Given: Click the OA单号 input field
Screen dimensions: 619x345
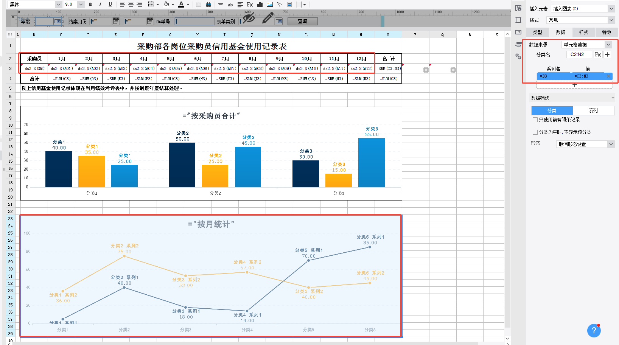Looking at the screenshot, I should coord(194,22).
